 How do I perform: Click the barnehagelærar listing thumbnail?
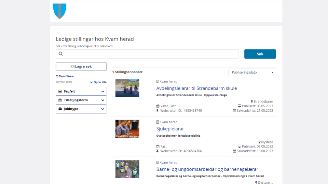127,169
